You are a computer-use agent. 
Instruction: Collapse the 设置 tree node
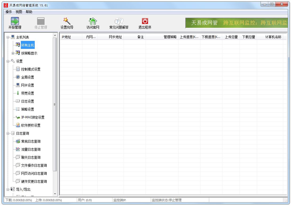pyautogui.click(x=8, y=61)
